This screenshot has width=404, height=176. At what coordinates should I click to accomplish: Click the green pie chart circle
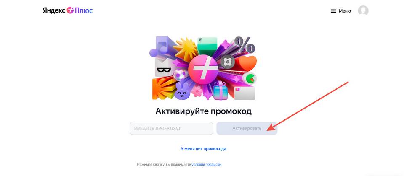click(250, 78)
